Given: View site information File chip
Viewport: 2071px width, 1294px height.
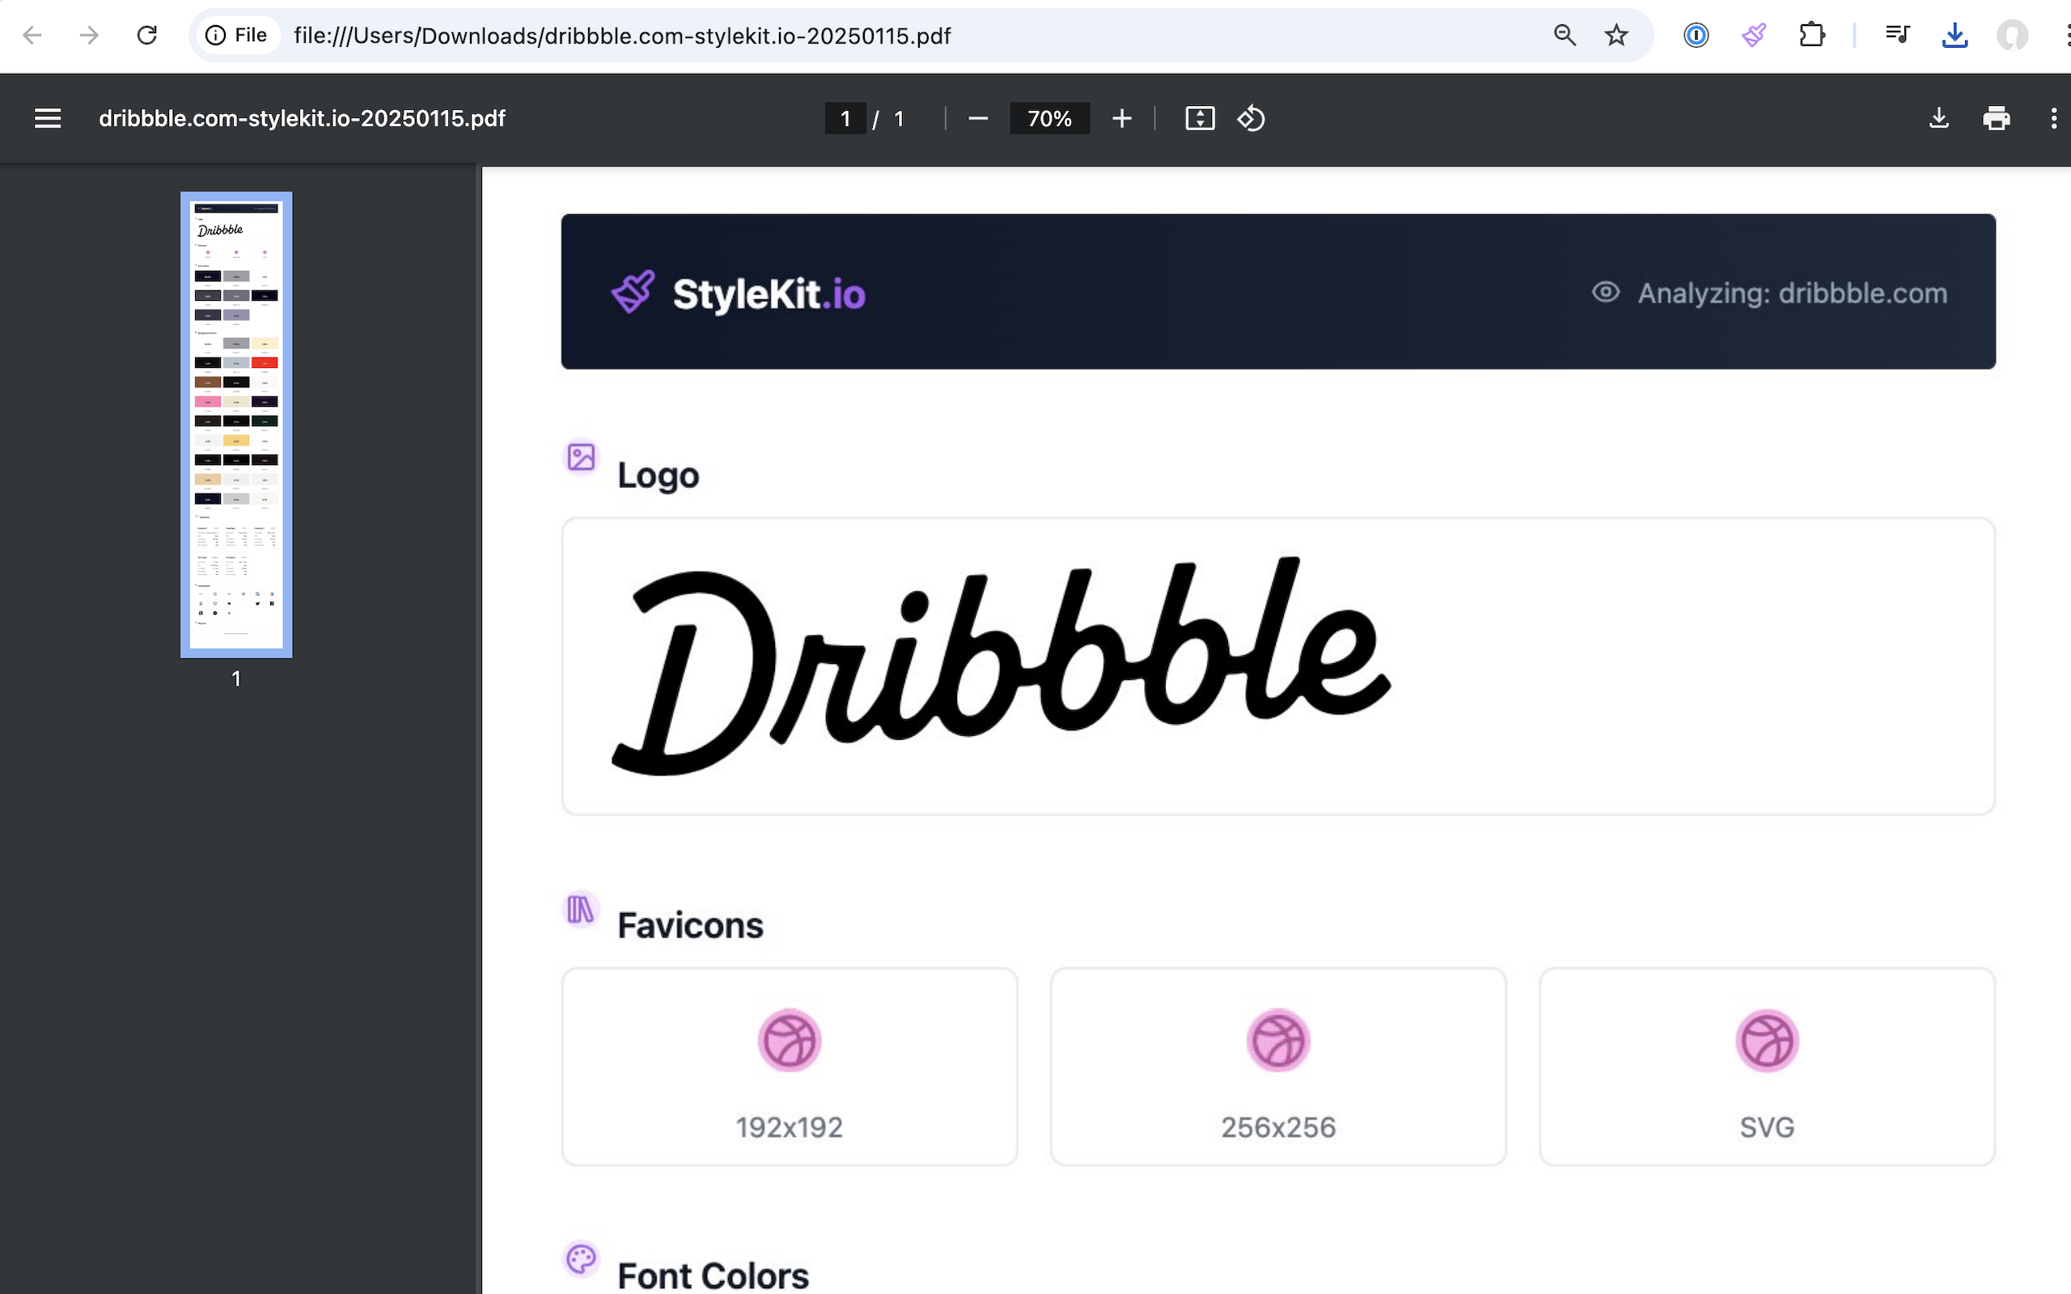Looking at the screenshot, I should click(x=237, y=35).
